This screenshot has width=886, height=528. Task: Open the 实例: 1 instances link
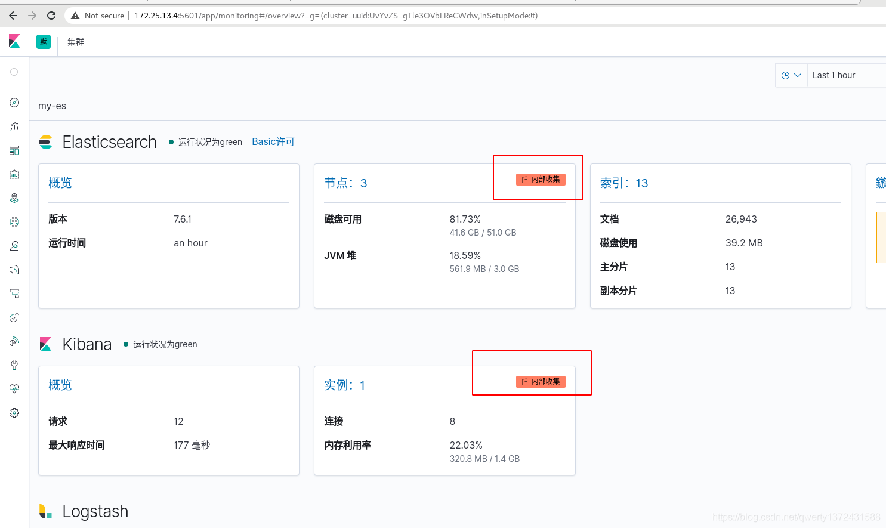(x=345, y=385)
